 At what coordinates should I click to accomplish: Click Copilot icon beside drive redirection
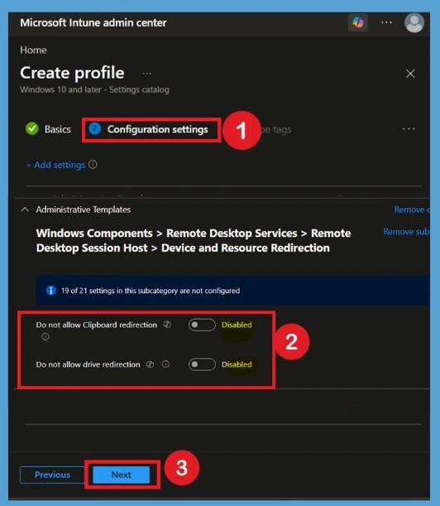(x=150, y=364)
